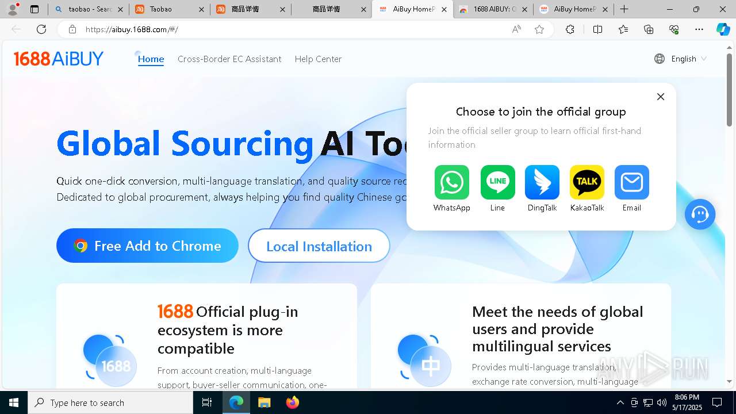Toggle split screen icon
The height and width of the screenshot is (414, 736).
(x=597, y=29)
